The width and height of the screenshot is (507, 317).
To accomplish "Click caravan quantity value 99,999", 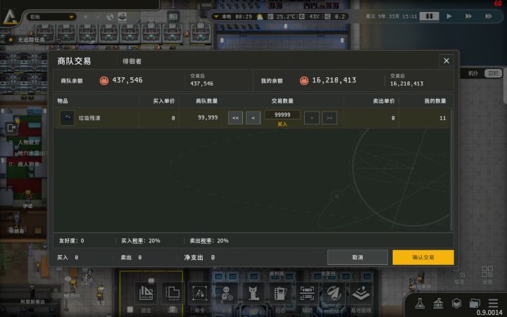I will pyautogui.click(x=208, y=117).
